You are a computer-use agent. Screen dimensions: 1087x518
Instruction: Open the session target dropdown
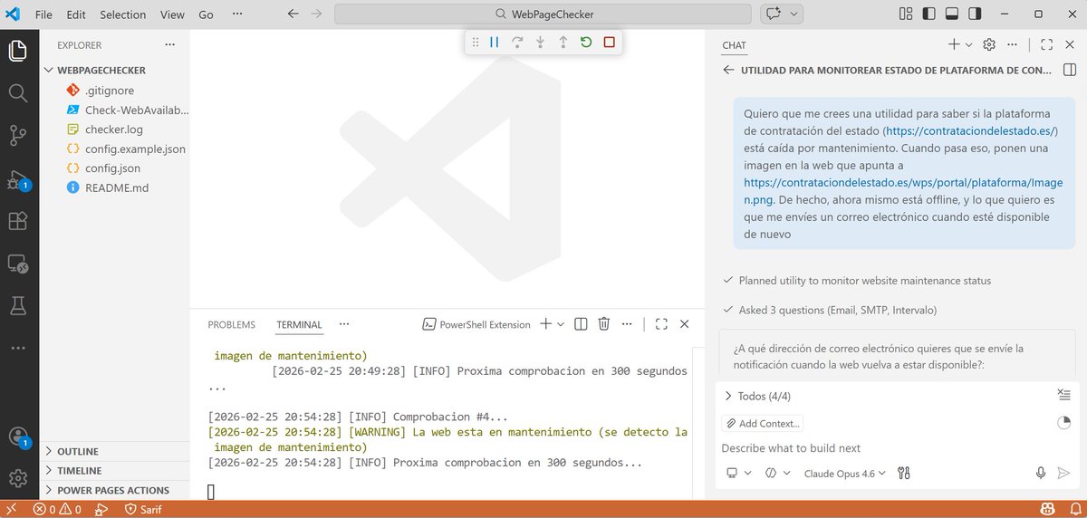pyautogui.click(x=739, y=473)
